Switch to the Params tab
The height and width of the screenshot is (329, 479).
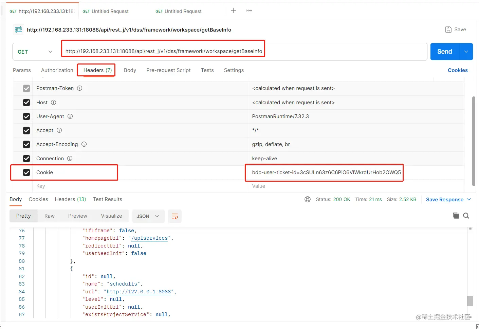coord(22,70)
